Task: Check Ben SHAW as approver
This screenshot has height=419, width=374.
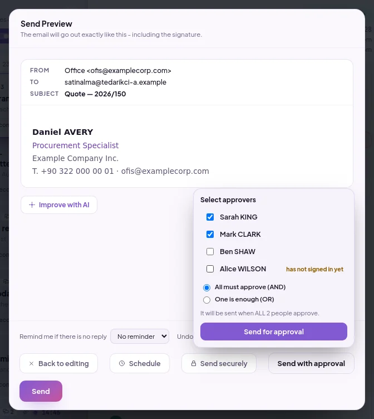Action: [210, 252]
